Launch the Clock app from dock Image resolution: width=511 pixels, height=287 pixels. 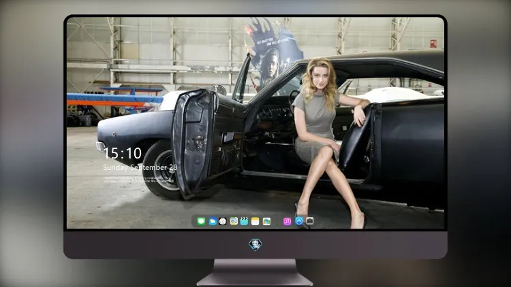coord(223,222)
